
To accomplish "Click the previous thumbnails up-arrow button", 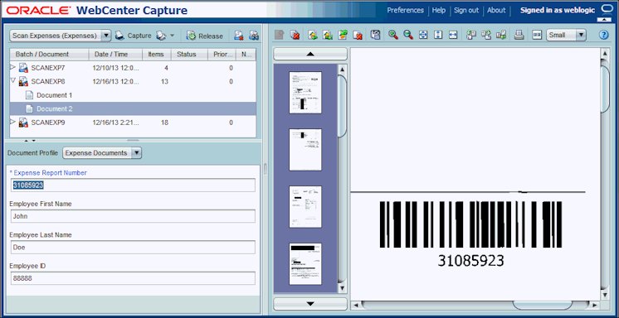I will [310, 54].
